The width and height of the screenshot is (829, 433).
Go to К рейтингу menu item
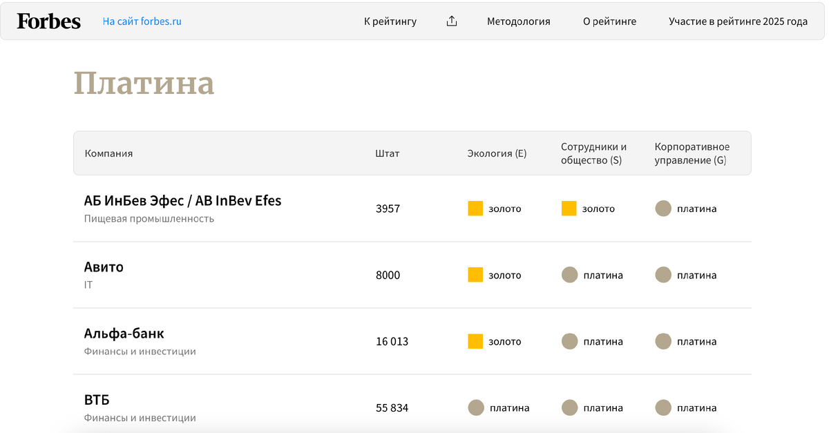390,21
